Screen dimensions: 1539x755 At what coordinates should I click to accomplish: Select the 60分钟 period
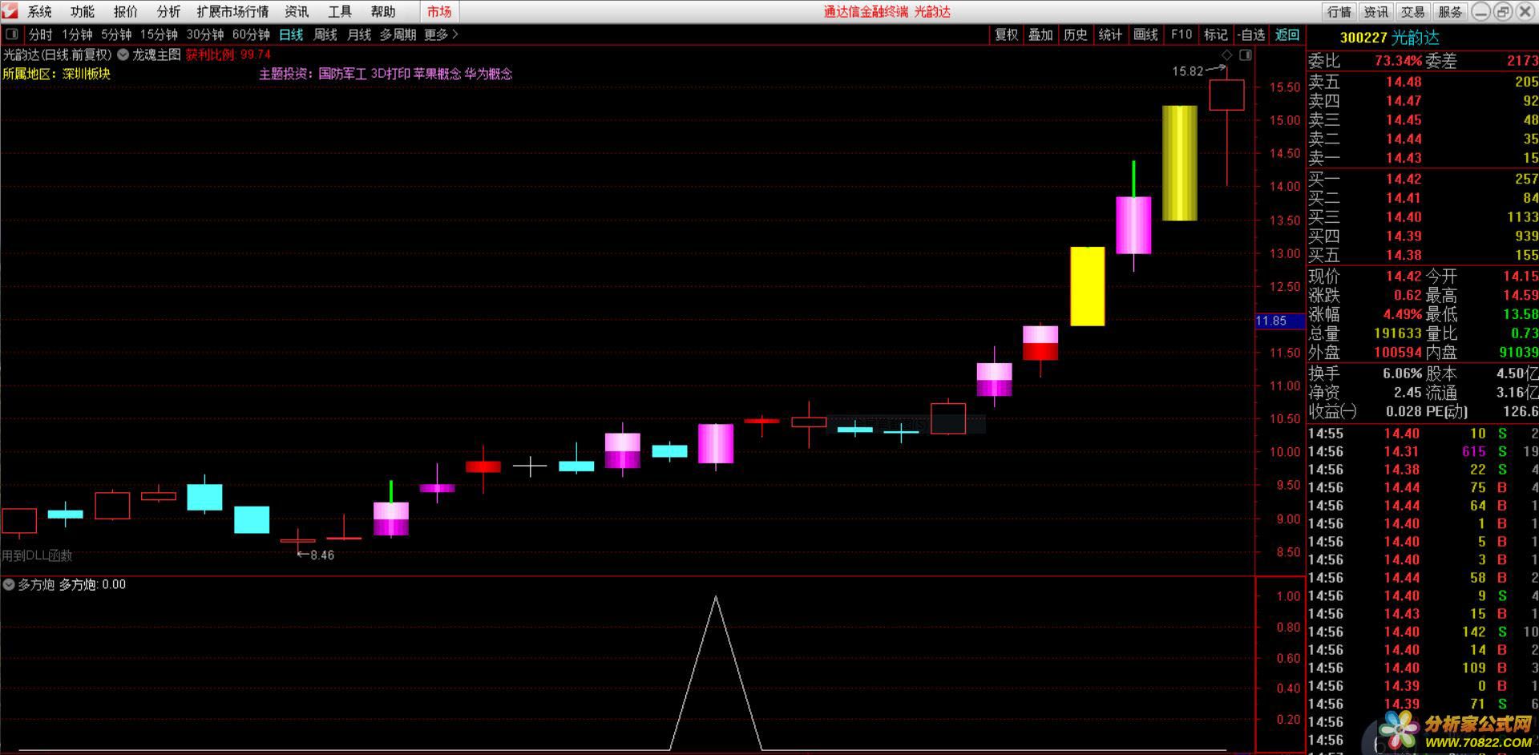251,34
